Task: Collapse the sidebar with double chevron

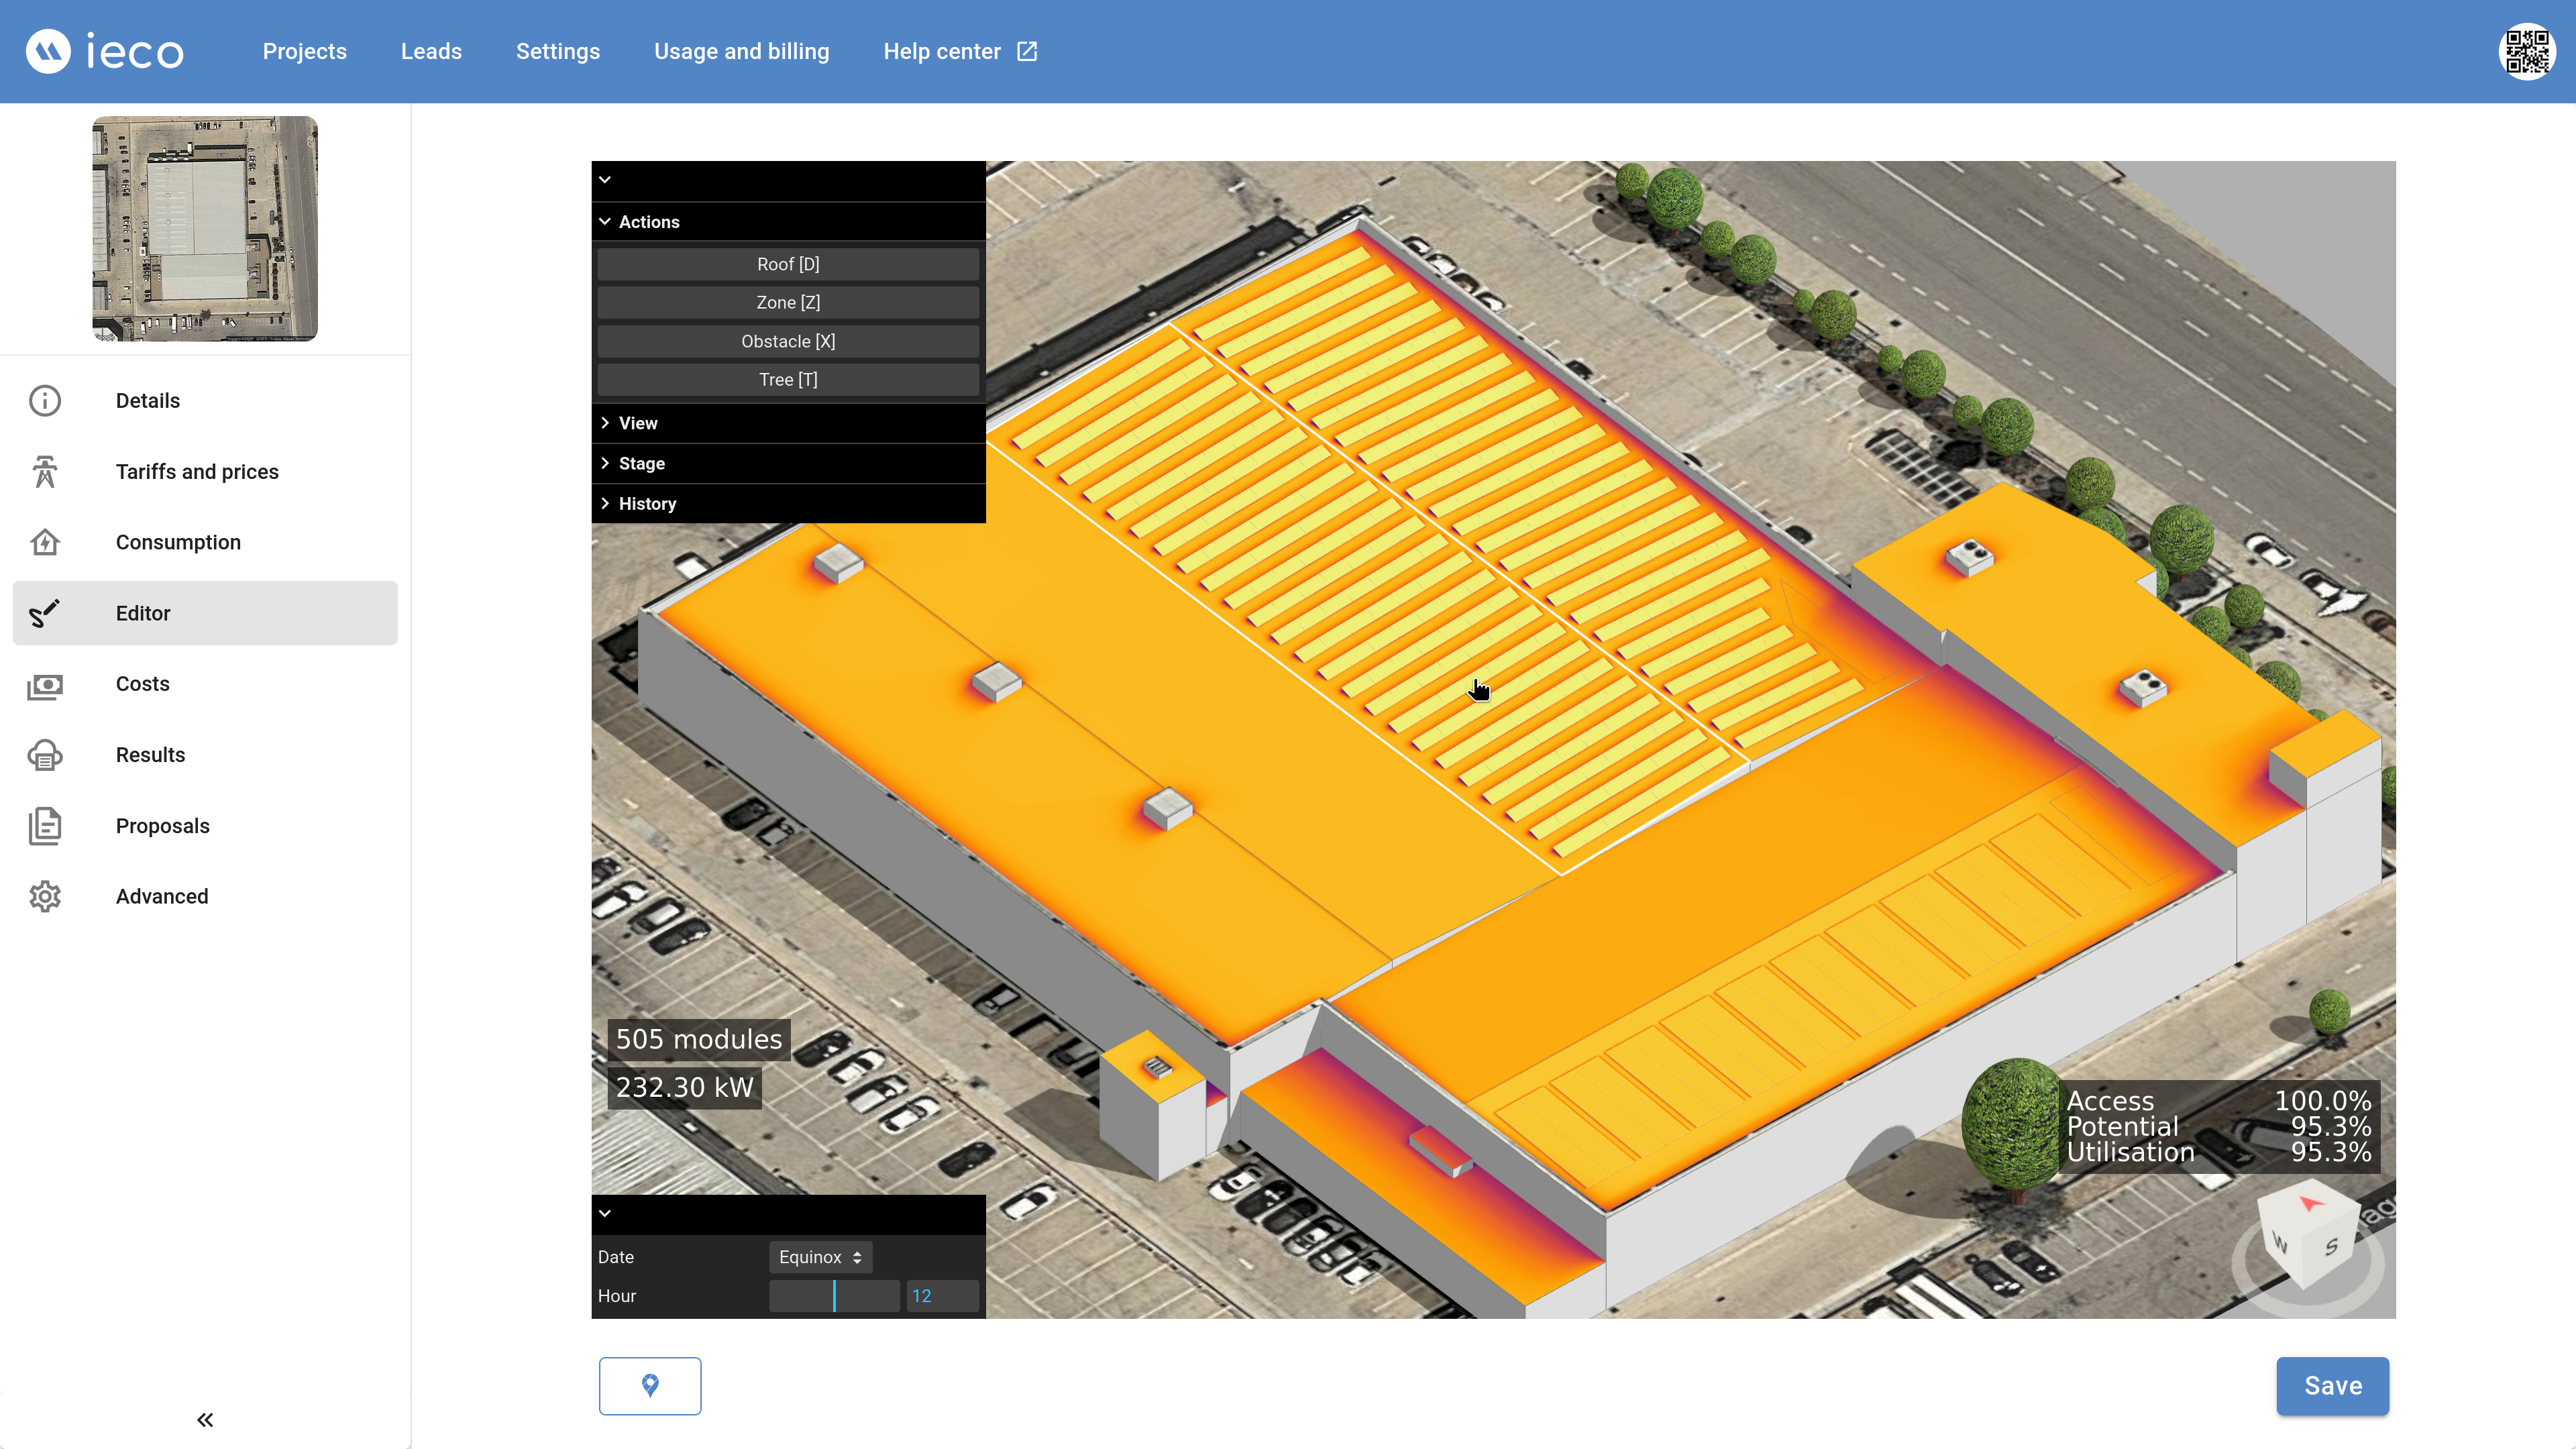Action: [x=205, y=1420]
